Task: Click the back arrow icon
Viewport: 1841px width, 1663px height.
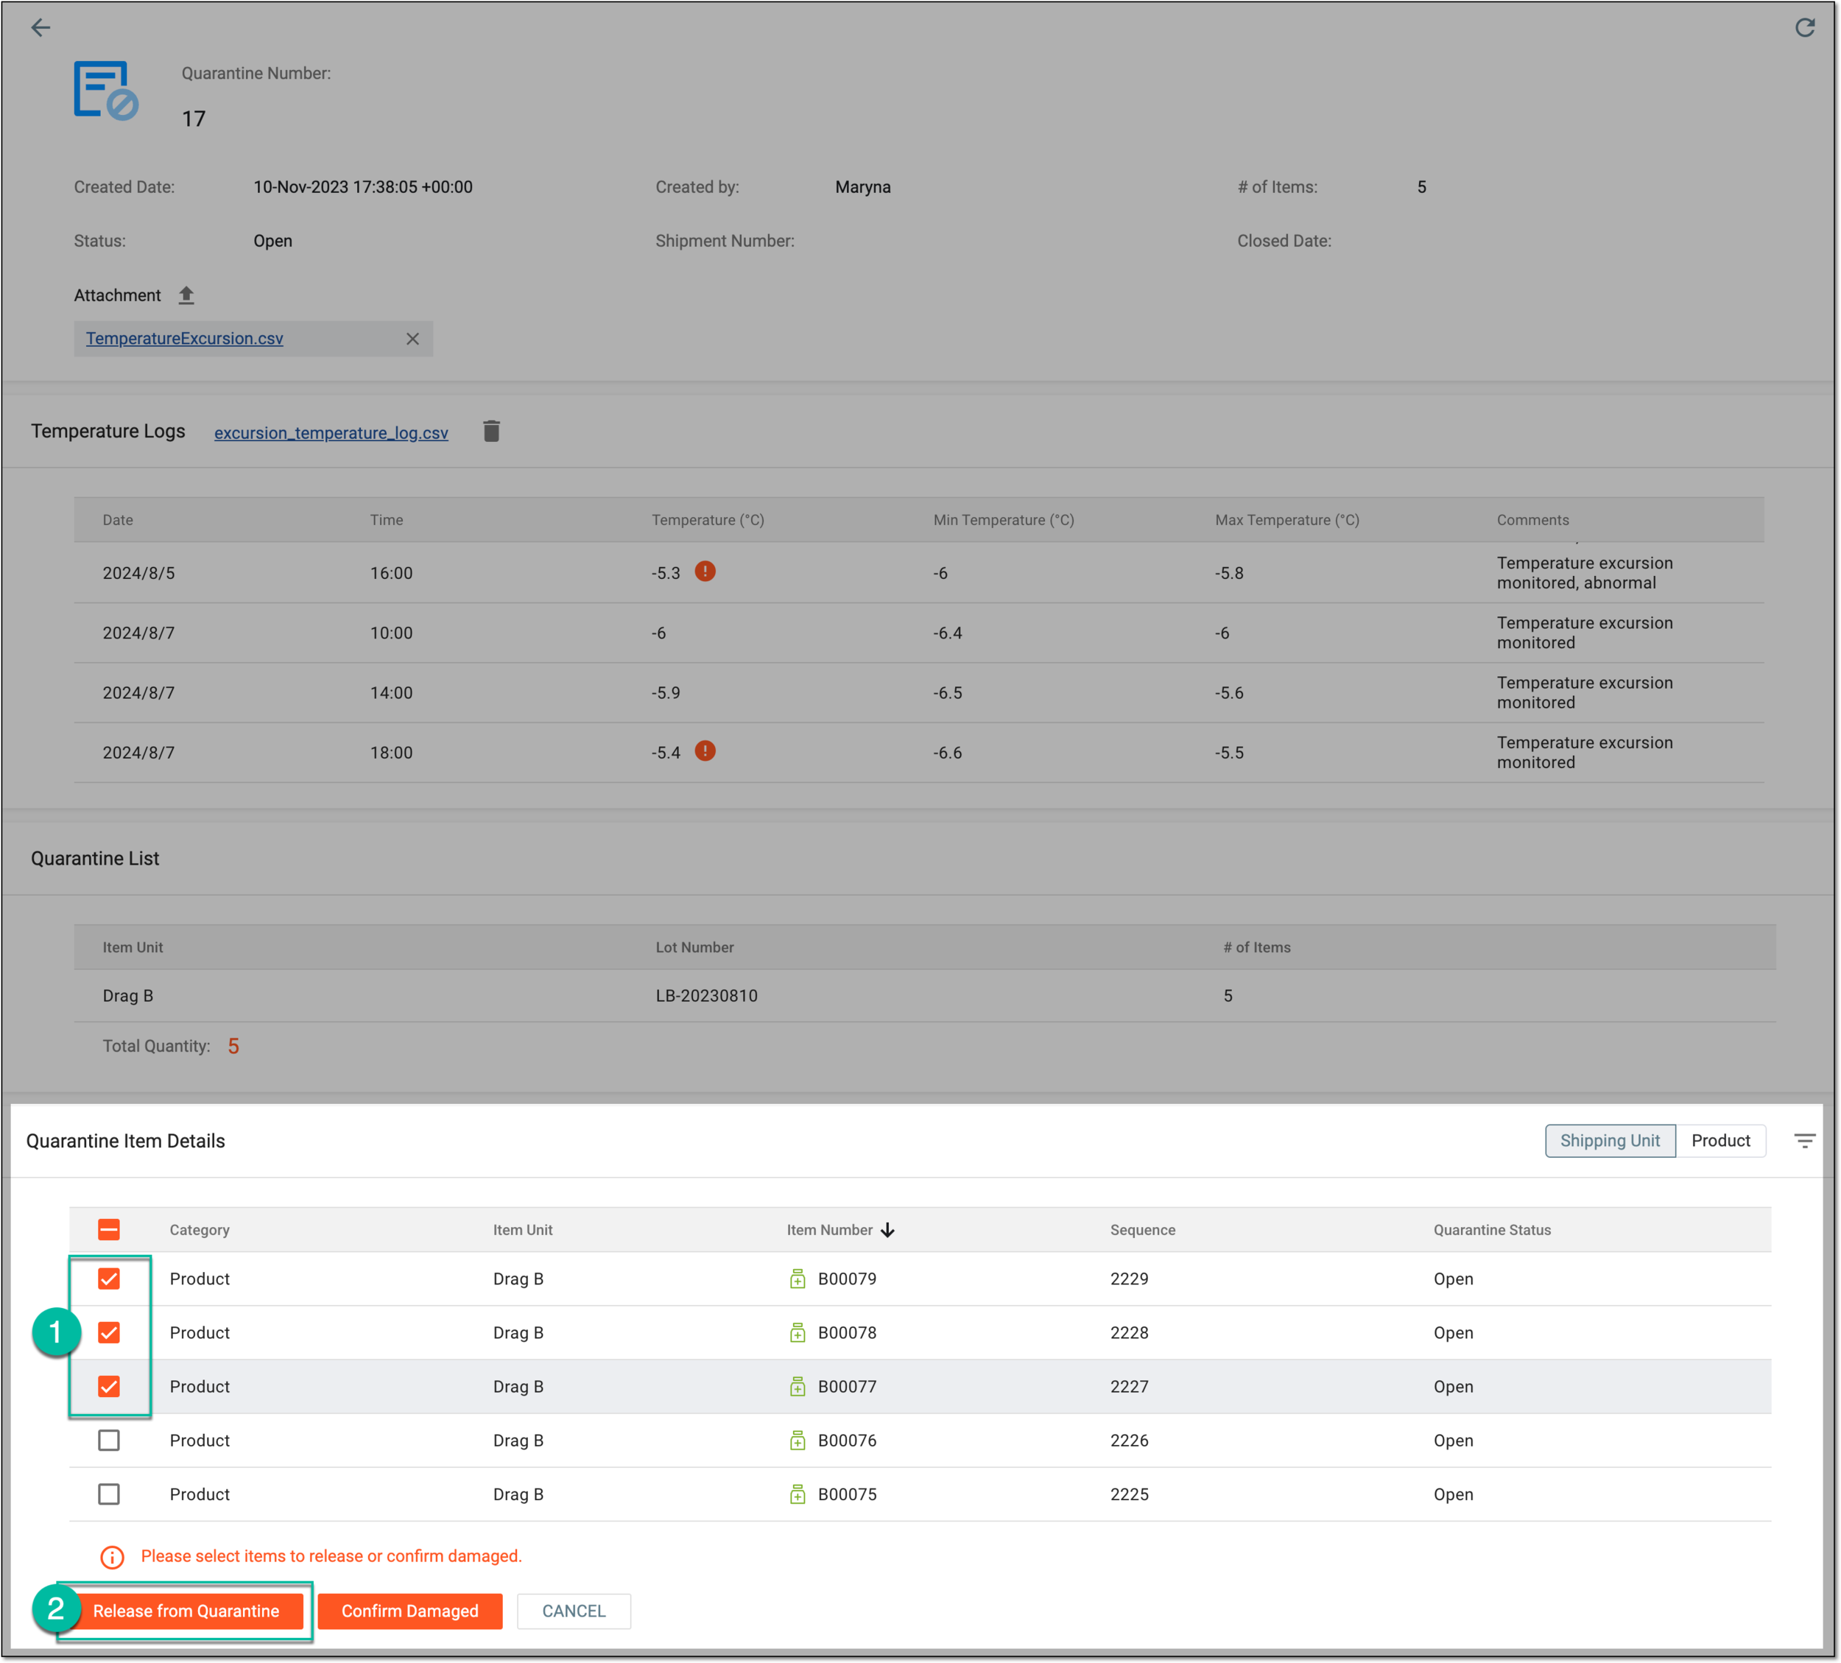Action: (x=41, y=27)
